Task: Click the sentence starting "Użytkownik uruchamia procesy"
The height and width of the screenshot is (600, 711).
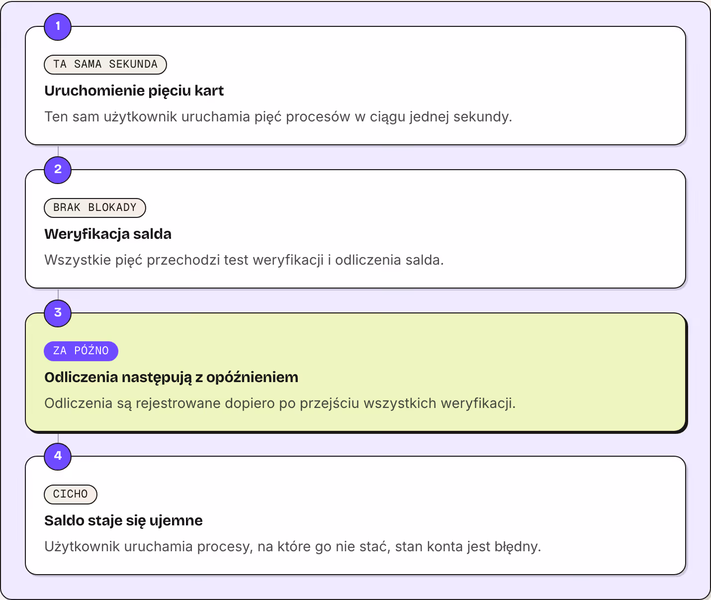Action: (293, 546)
